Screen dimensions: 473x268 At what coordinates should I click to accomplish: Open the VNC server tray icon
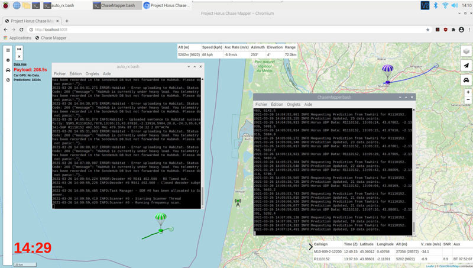pyautogui.click(x=425, y=5)
